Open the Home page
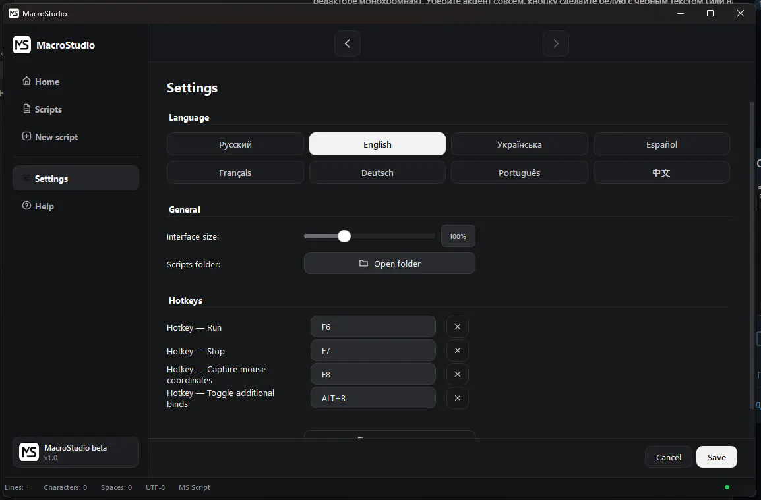 [41, 82]
